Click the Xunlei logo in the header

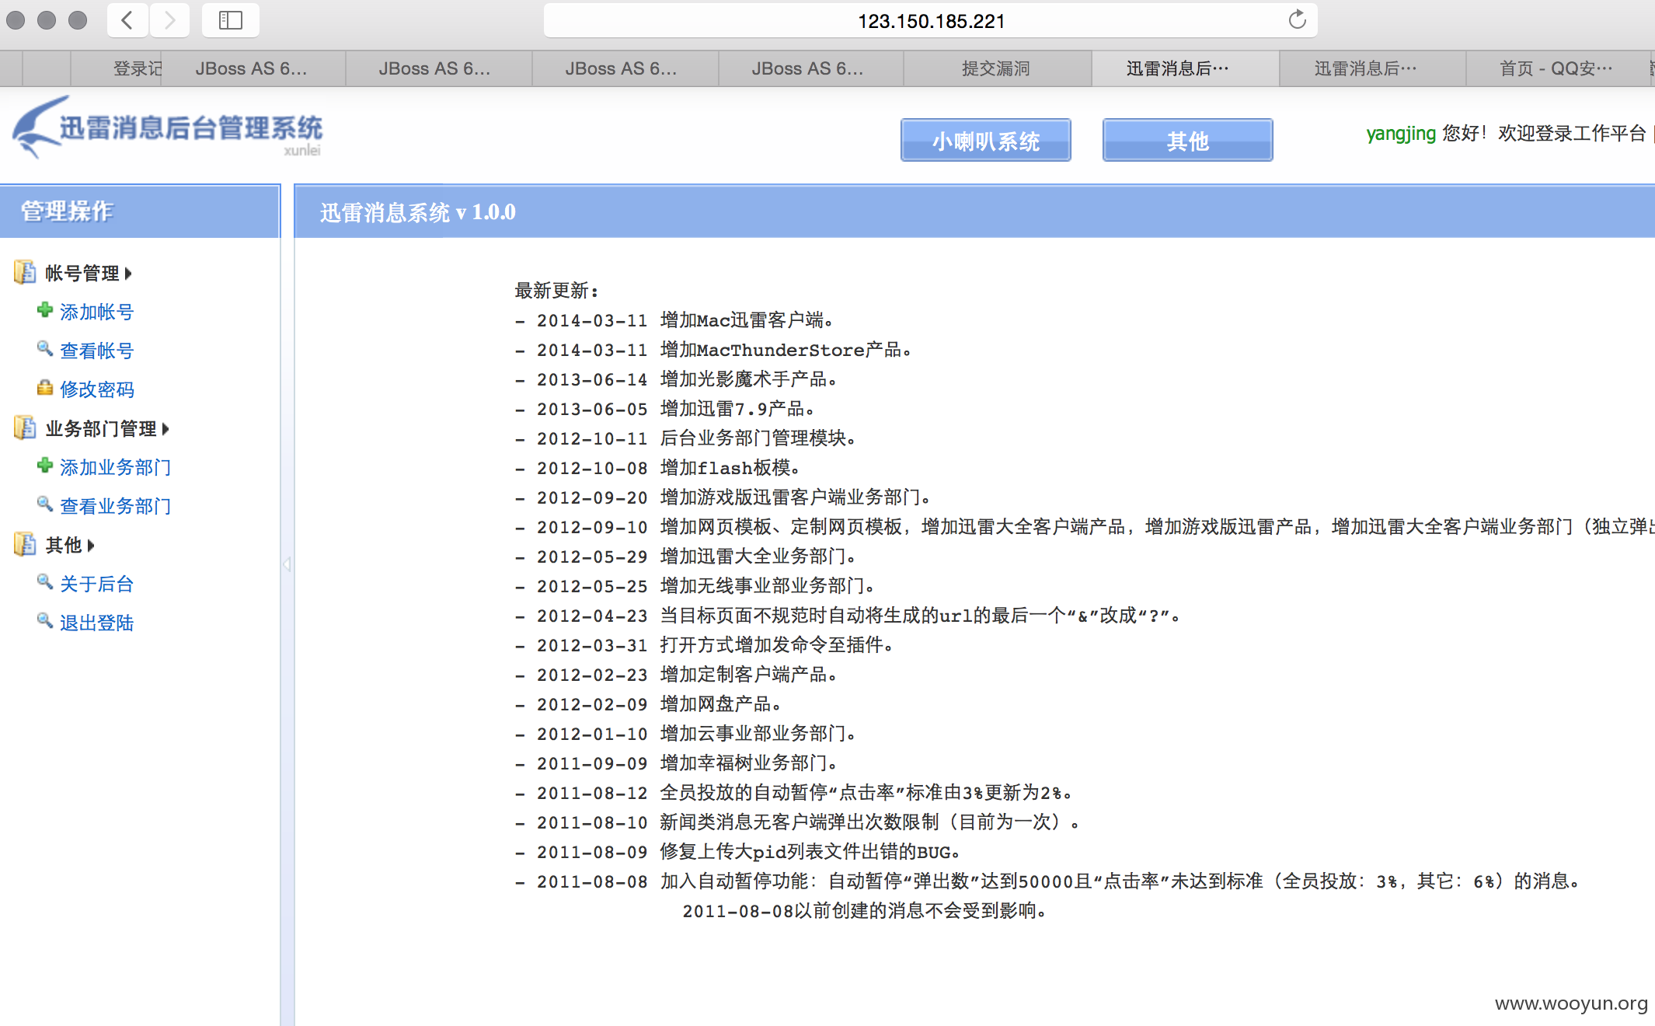coord(167,127)
